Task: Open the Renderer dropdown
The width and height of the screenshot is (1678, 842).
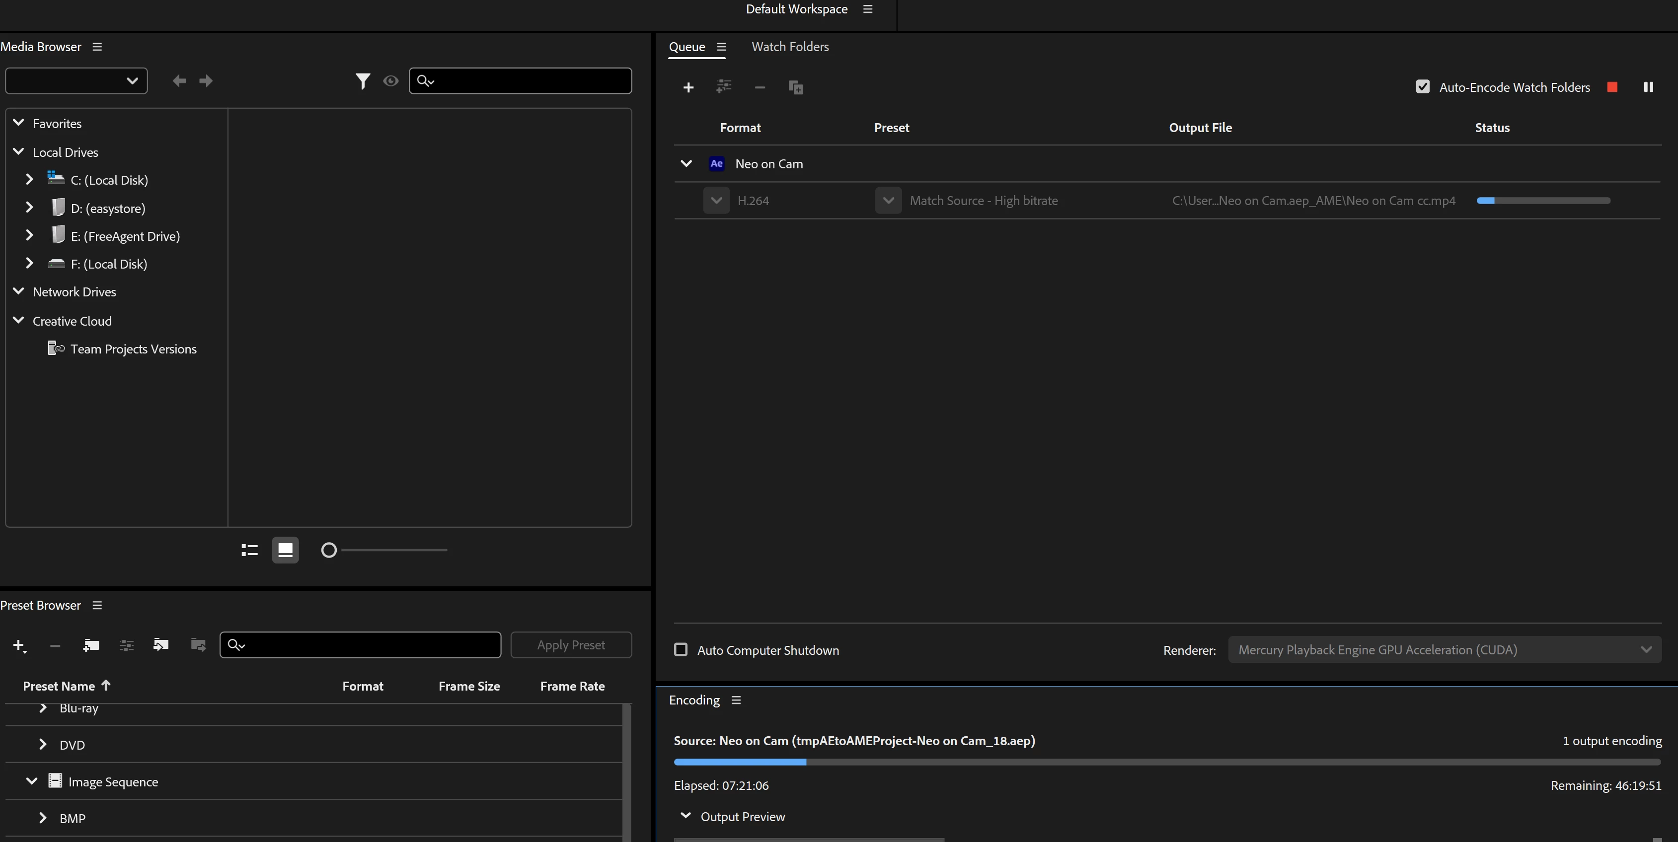Action: pyautogui.click(x=1444, y=650)
